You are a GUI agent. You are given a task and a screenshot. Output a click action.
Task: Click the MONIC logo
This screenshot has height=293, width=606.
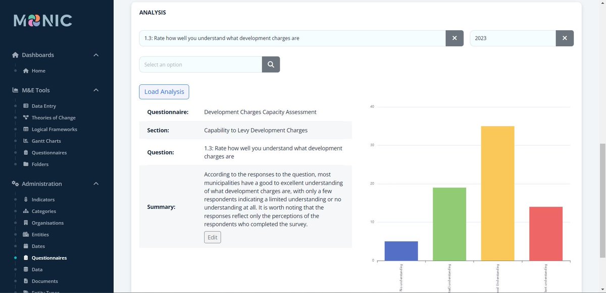tap(43, 20)
